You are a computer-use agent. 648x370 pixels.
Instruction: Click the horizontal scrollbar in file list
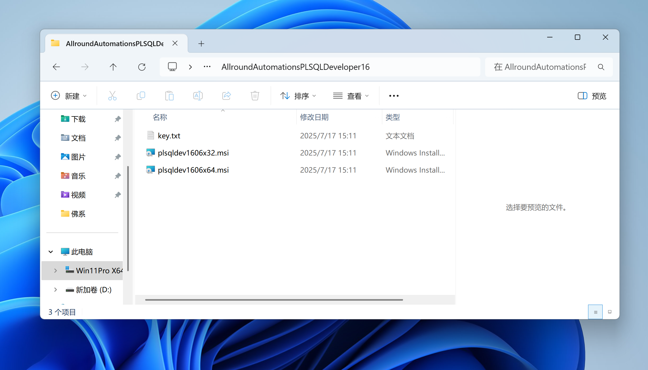(274, 300)
